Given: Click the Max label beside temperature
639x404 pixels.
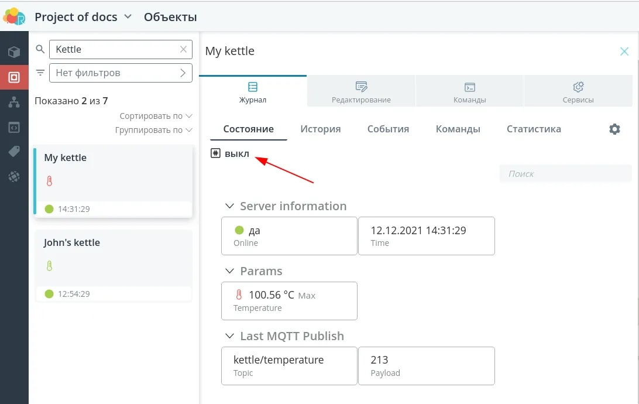Looking at the screenshot, I should 307,296.
